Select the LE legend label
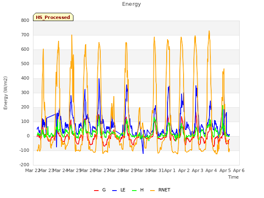Image resolution: width=264 pixels, height=198 pixels. [x=123, y=190]
